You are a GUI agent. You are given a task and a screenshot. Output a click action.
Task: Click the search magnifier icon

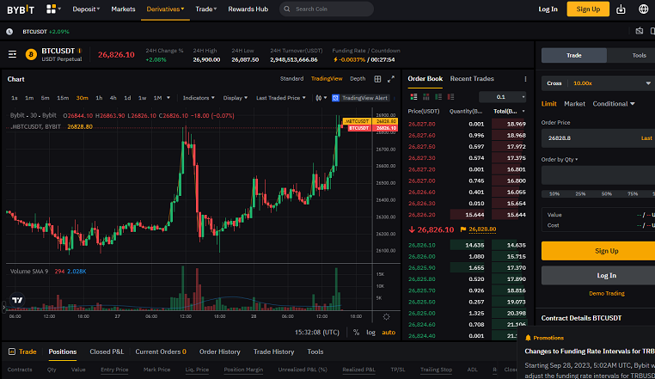tap(287, 9)
